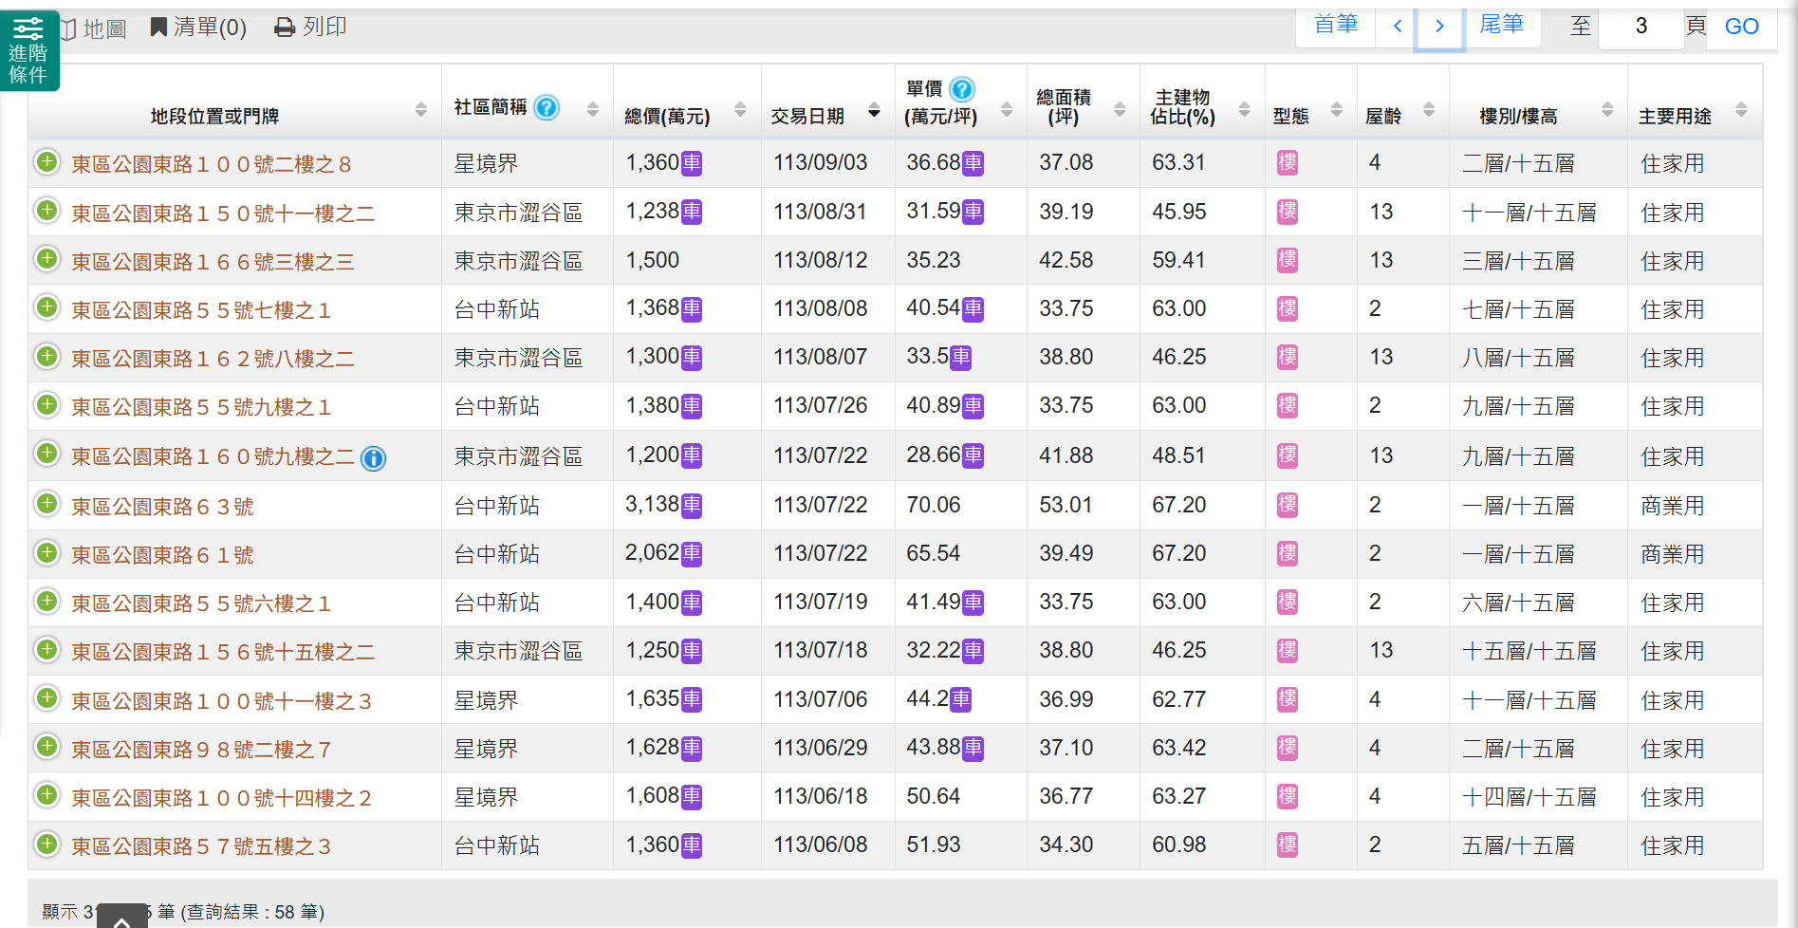Open address link 東區公園東路55號七樓之1
The image size is (1798, 928).
click(201, 310)
